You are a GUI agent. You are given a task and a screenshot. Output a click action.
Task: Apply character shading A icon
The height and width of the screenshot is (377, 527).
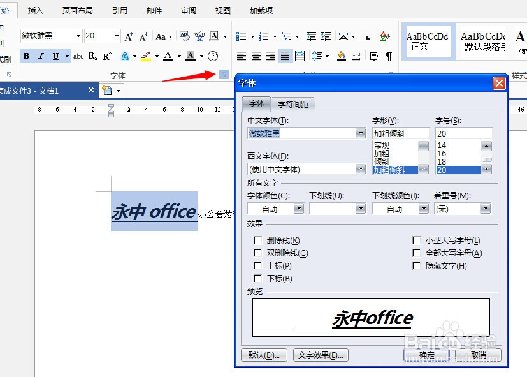191,56
